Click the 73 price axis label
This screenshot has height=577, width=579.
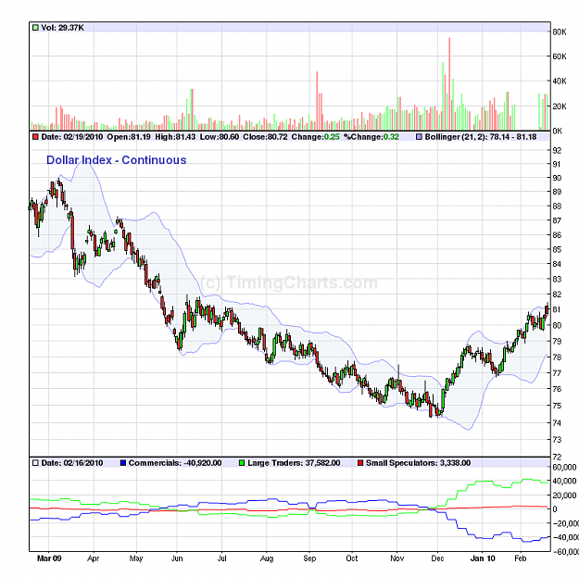[557, 440]
